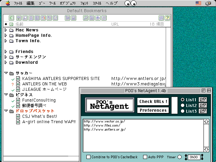Click the info "i" toolbar icon
This screenshot has height=162, width=216.
(x=31, y=18)
